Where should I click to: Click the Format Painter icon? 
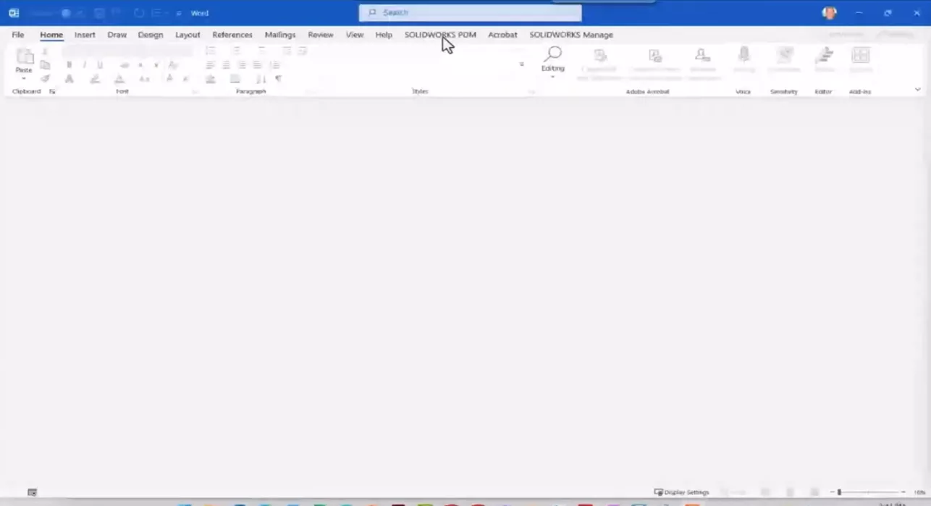[x=45, y=78]
